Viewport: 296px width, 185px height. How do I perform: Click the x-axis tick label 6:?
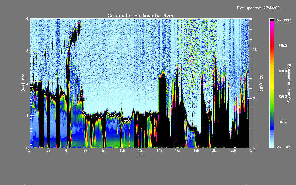click(x=85, y=151)
